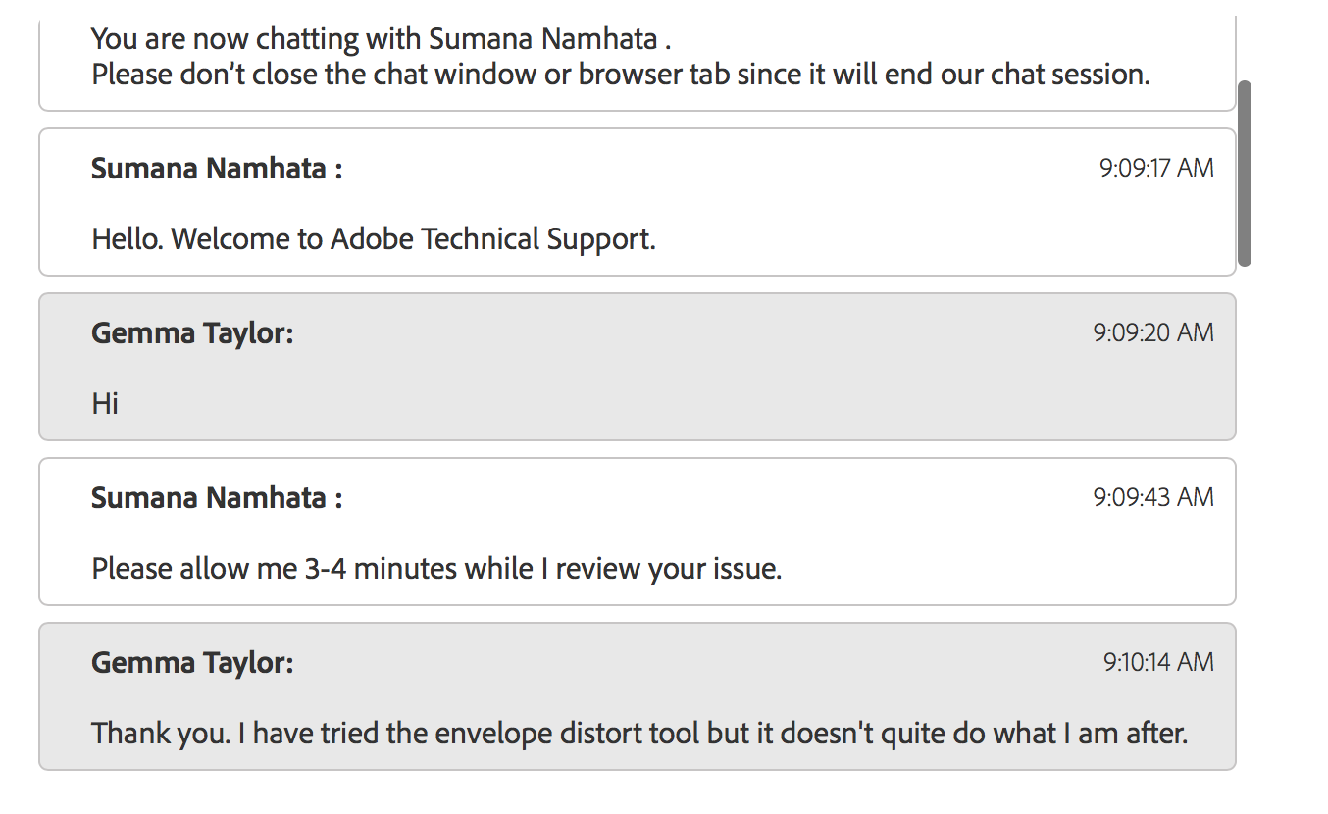Click the 9:09:43 AM timestamp

[1153, 497]
